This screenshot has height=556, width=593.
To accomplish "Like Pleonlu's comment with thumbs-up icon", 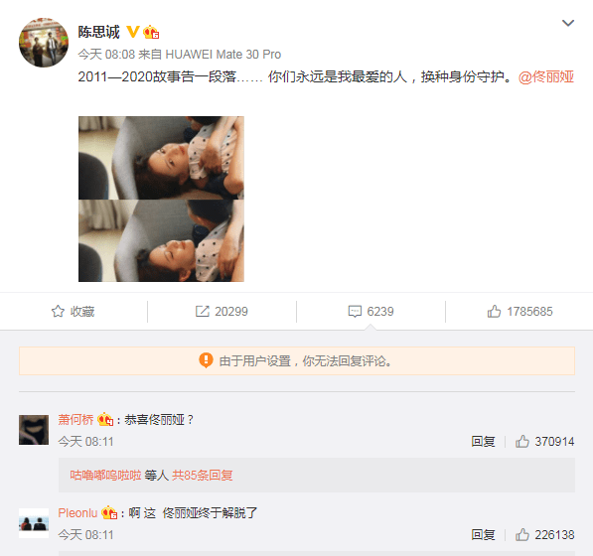I will [522, 534].
